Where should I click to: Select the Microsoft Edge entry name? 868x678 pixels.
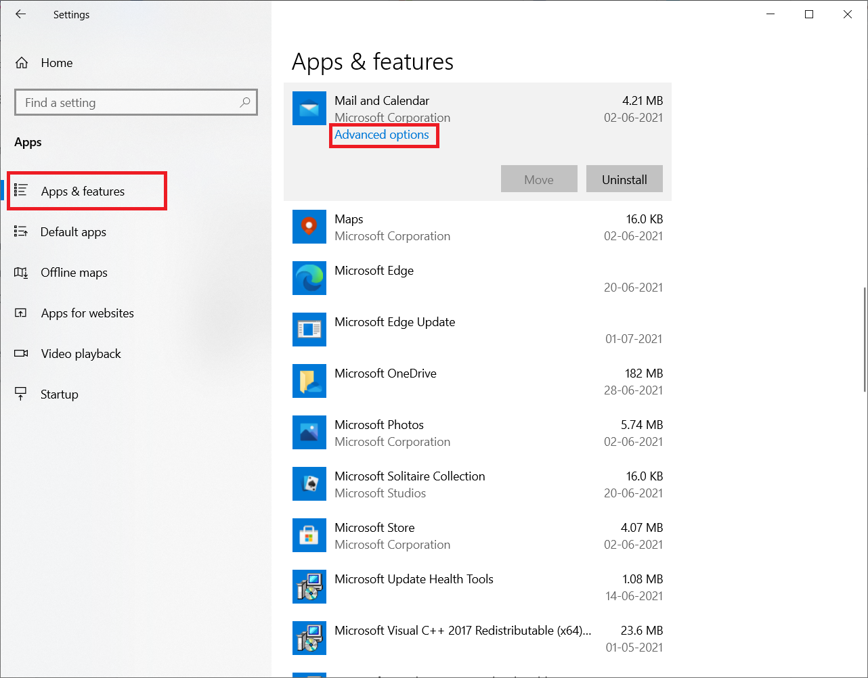[374, 271]
